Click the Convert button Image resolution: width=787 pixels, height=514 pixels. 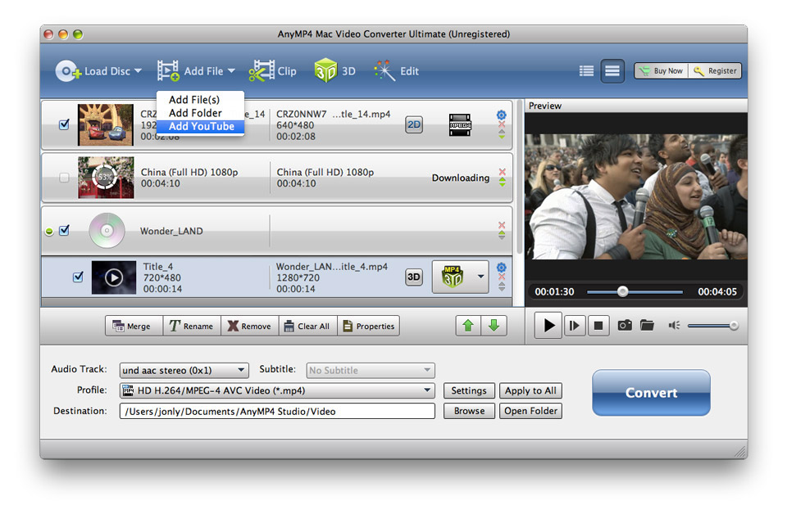(651, 393)
